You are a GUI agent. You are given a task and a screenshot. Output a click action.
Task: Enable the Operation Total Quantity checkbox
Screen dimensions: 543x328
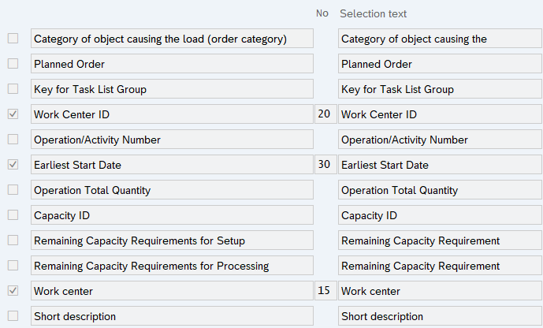coord(13,190)
